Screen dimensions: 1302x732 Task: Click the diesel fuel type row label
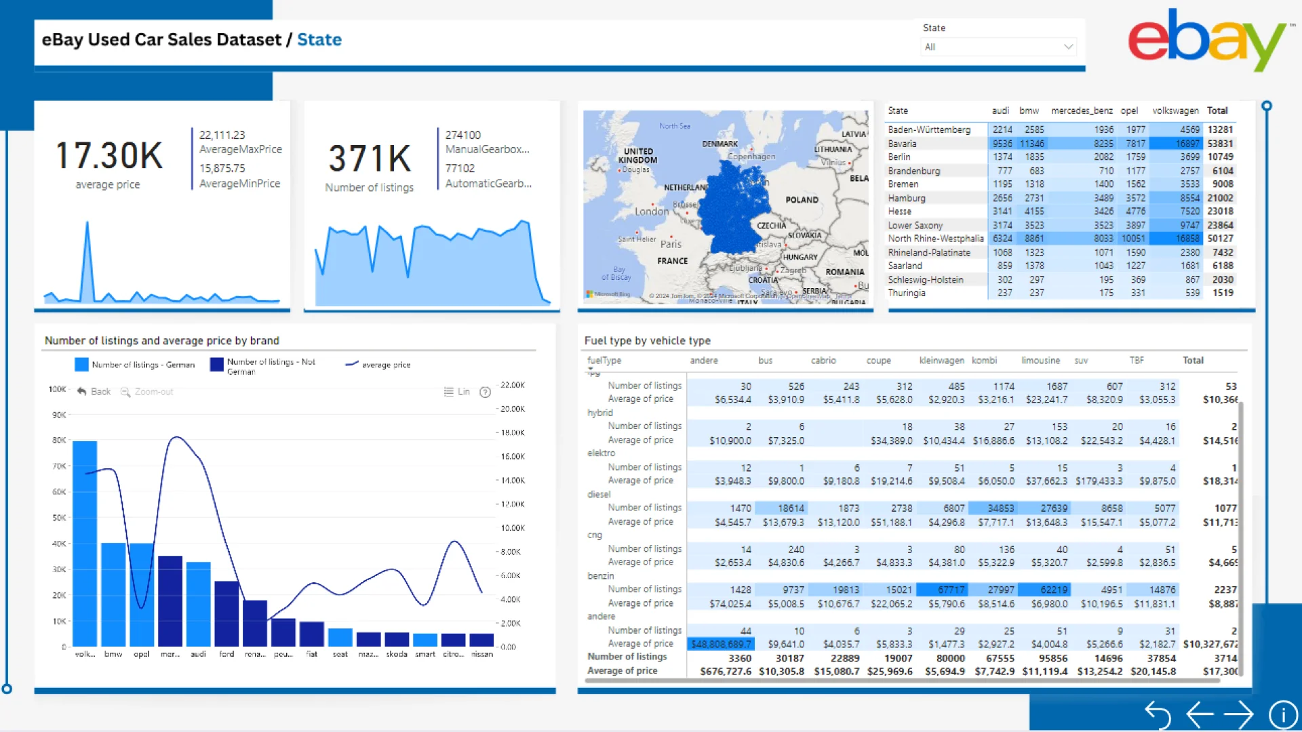(599, 494)
